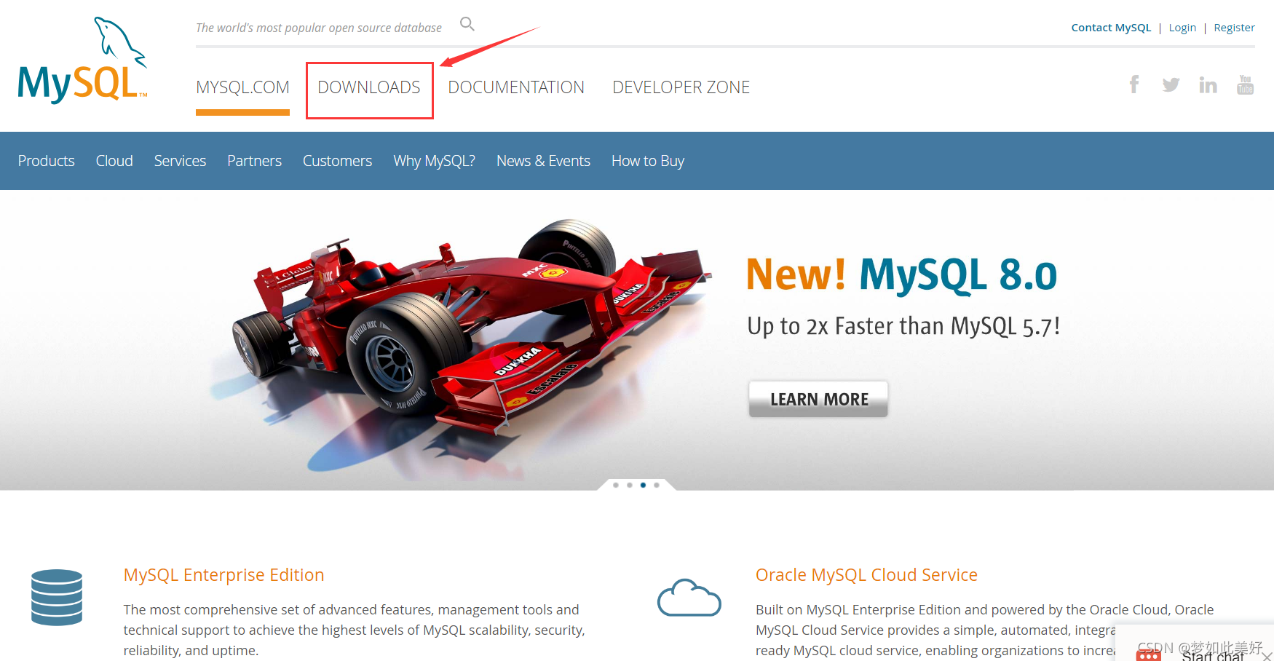Image resolution: width=1274 pixels, height=661 pixels.
Task: Select the third active carousel dot
Action: click(643, 485)
